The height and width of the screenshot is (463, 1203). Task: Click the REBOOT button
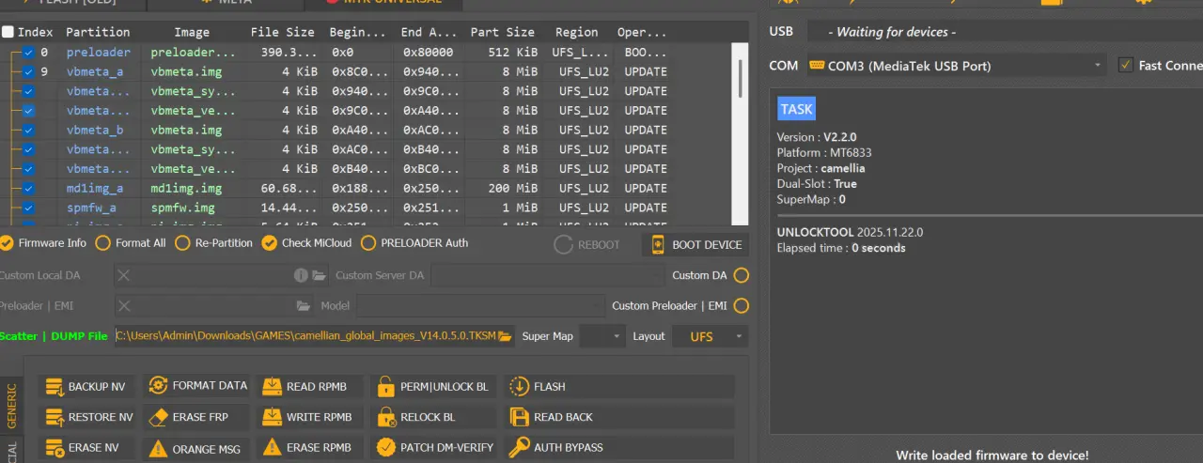tap(587, 244)
